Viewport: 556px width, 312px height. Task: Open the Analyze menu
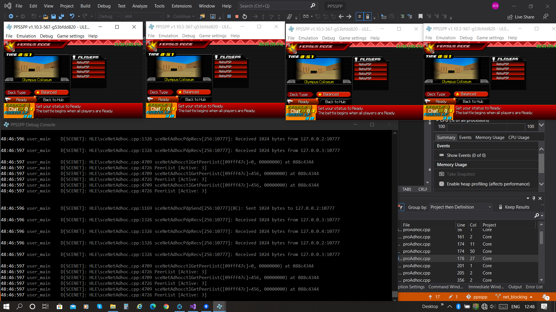140,6
